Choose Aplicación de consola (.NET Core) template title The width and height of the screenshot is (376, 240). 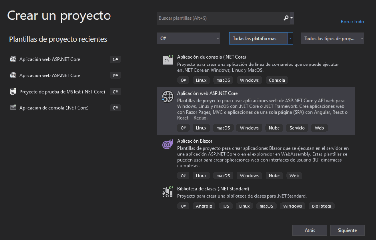tap(212, 57)
